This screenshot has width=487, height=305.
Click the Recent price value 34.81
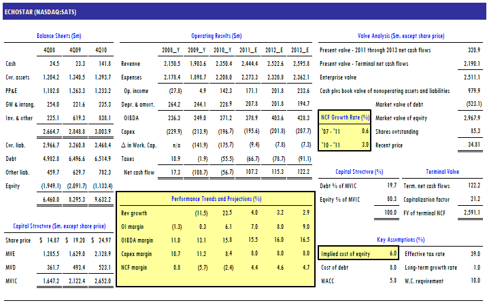pos(466,145)
